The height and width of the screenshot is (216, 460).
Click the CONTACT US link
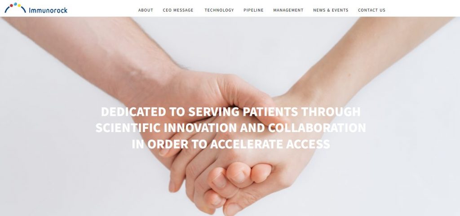coord(372,10)
